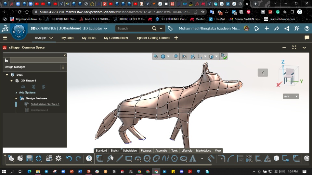
Task: Open the globe display style dropdown arrow
Action: tap(168, 56)
